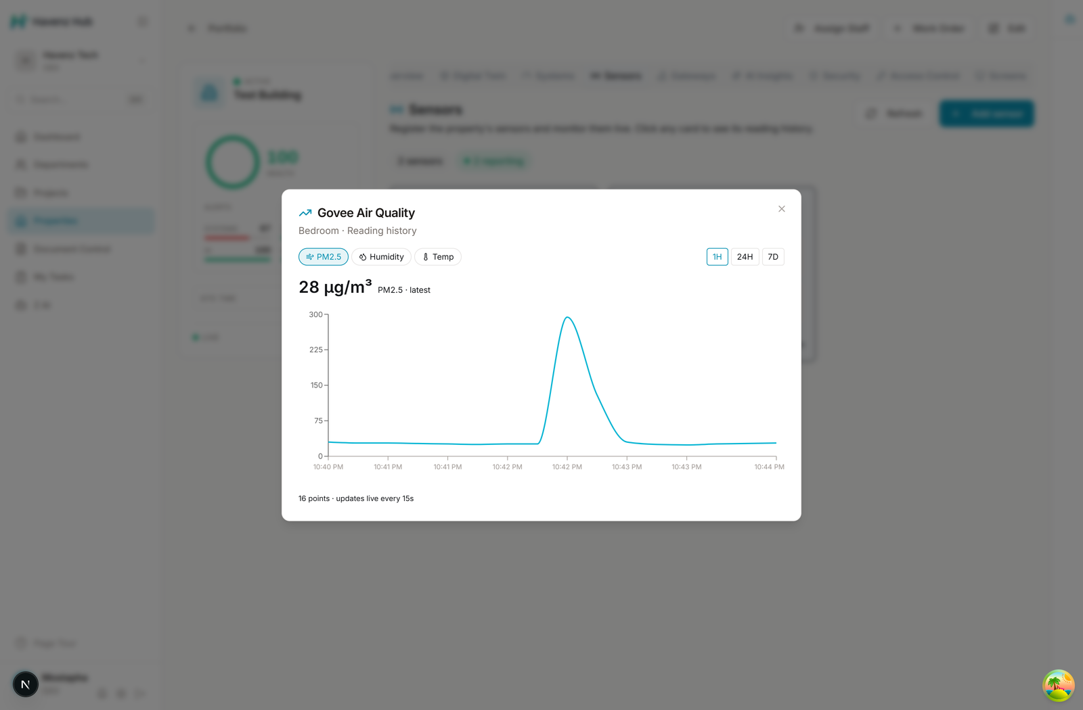Click the 28 µg/m³ latest reading
The image size is (1083, 710).
(335, 287)
